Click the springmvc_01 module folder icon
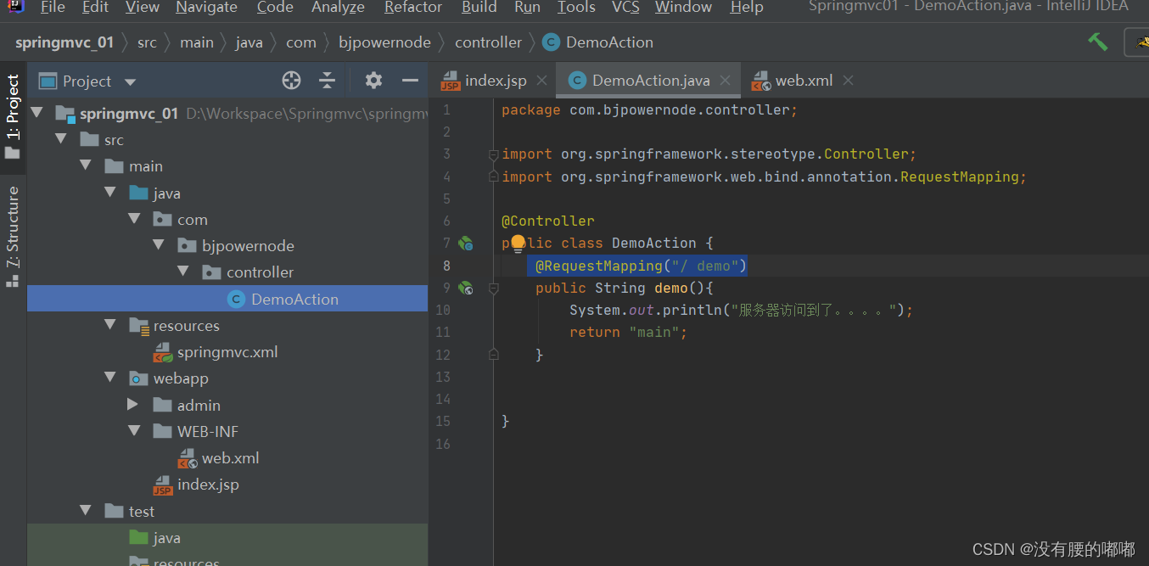Viewport: 1149px width, 566px height. pos(64,114)
